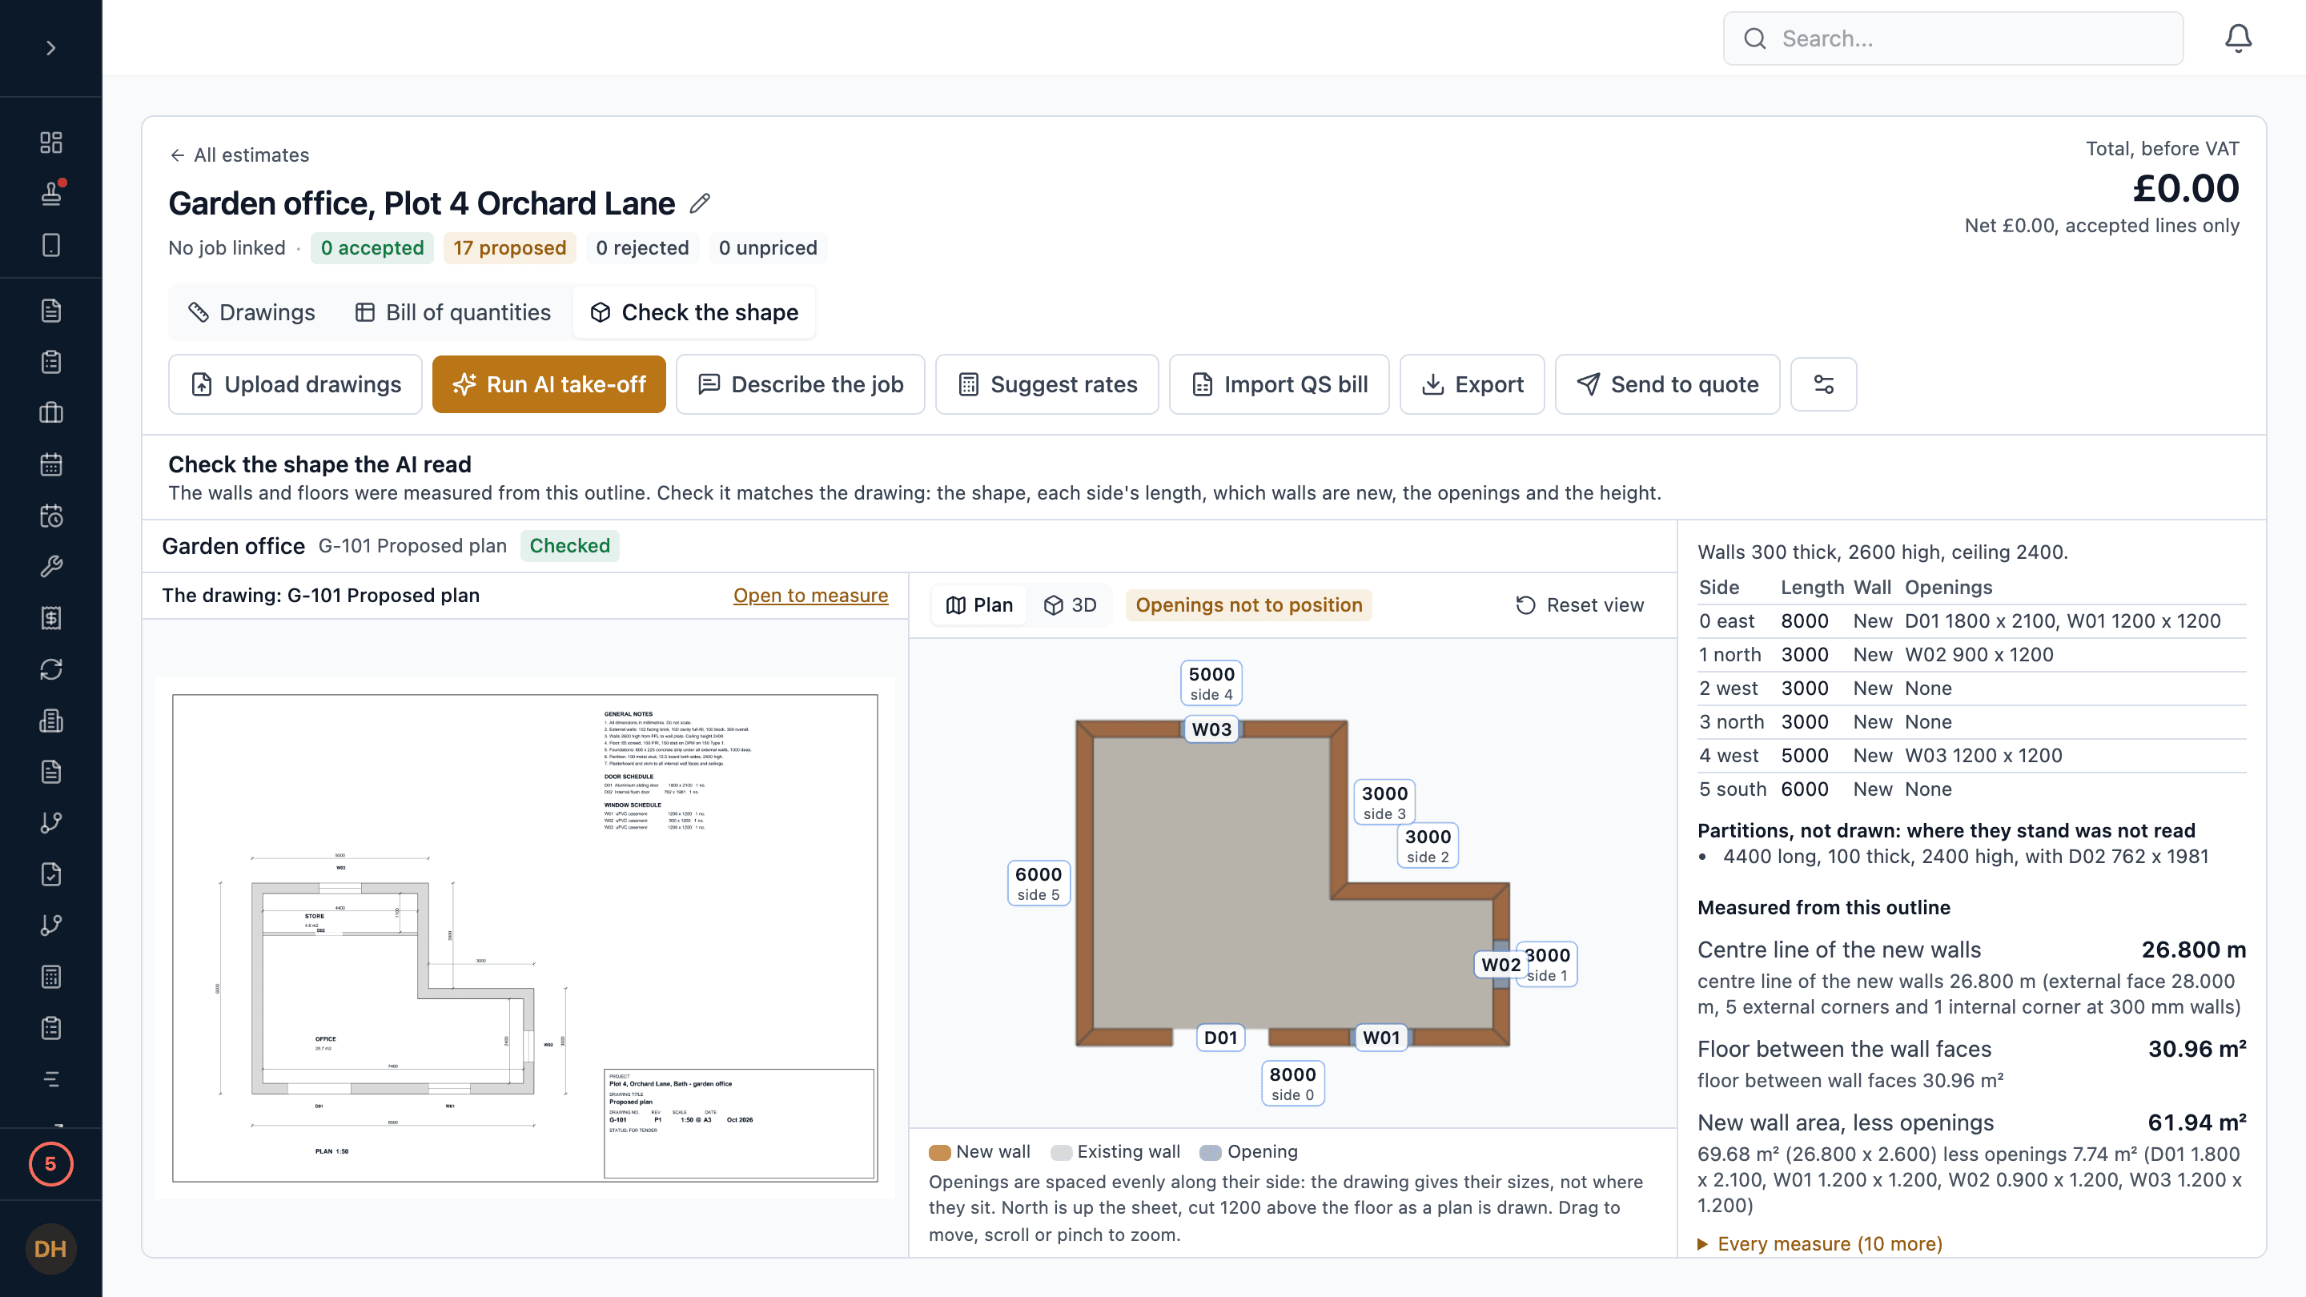This screenshot has height=1297, width=2306.
Task: Edit the estimate title with pencil icon
Action: point(700,204)
